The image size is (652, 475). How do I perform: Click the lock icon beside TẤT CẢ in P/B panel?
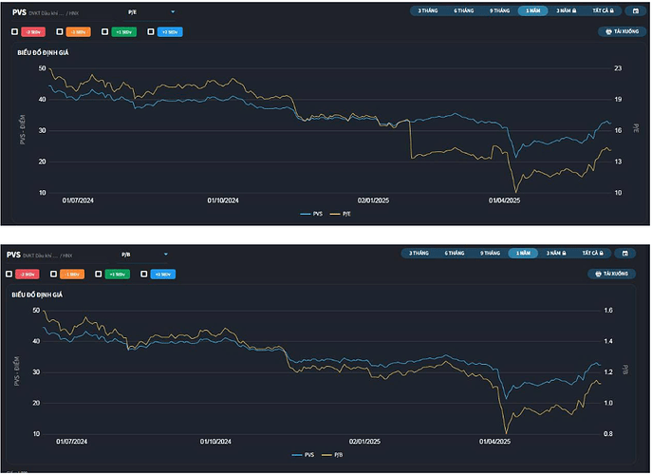tap(602, 253)
